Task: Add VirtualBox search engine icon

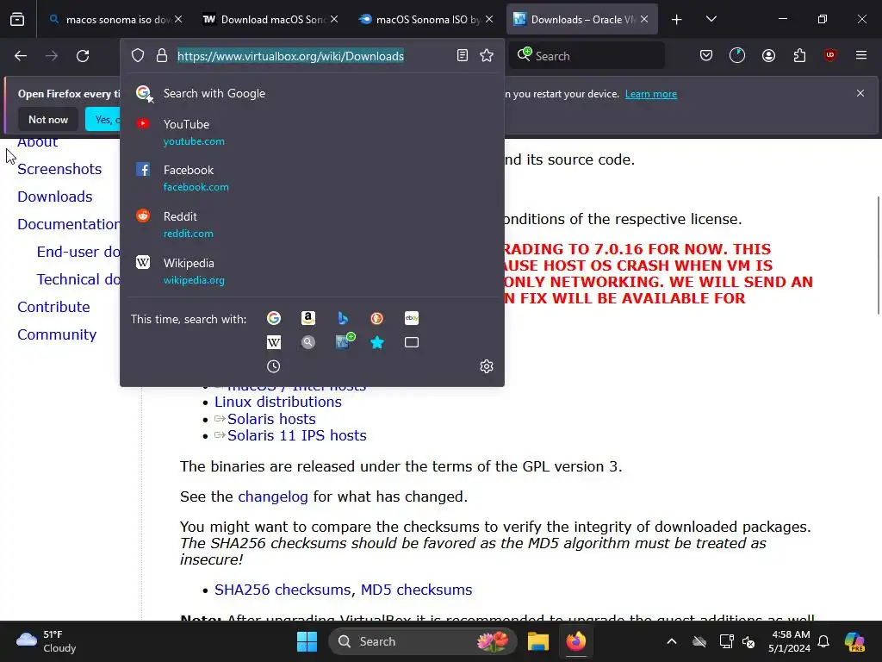Action: coord(344,341)
